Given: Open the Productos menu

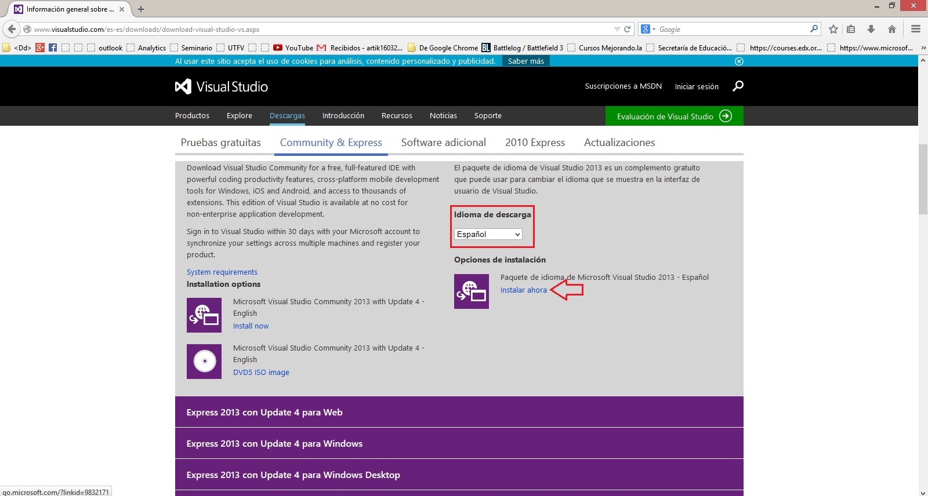Looking at the screenshot, I should [x=192, y=116].
